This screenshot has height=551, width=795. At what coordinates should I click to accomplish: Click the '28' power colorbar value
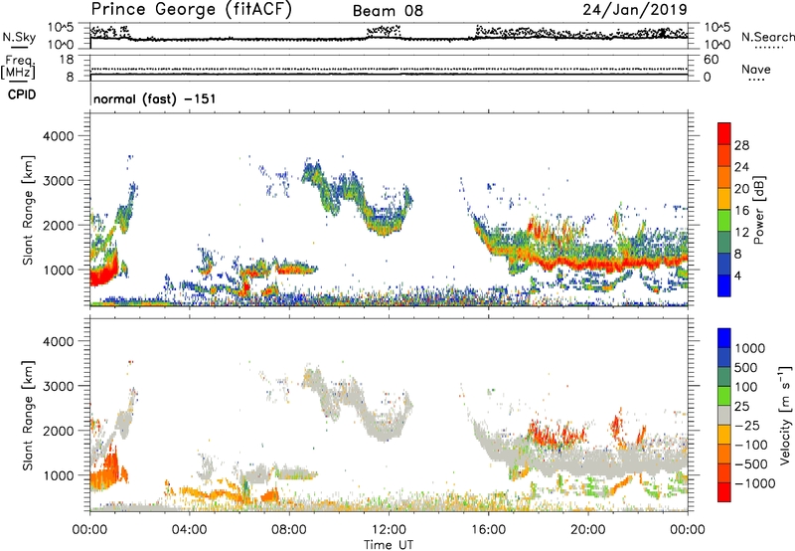(741, 145)
